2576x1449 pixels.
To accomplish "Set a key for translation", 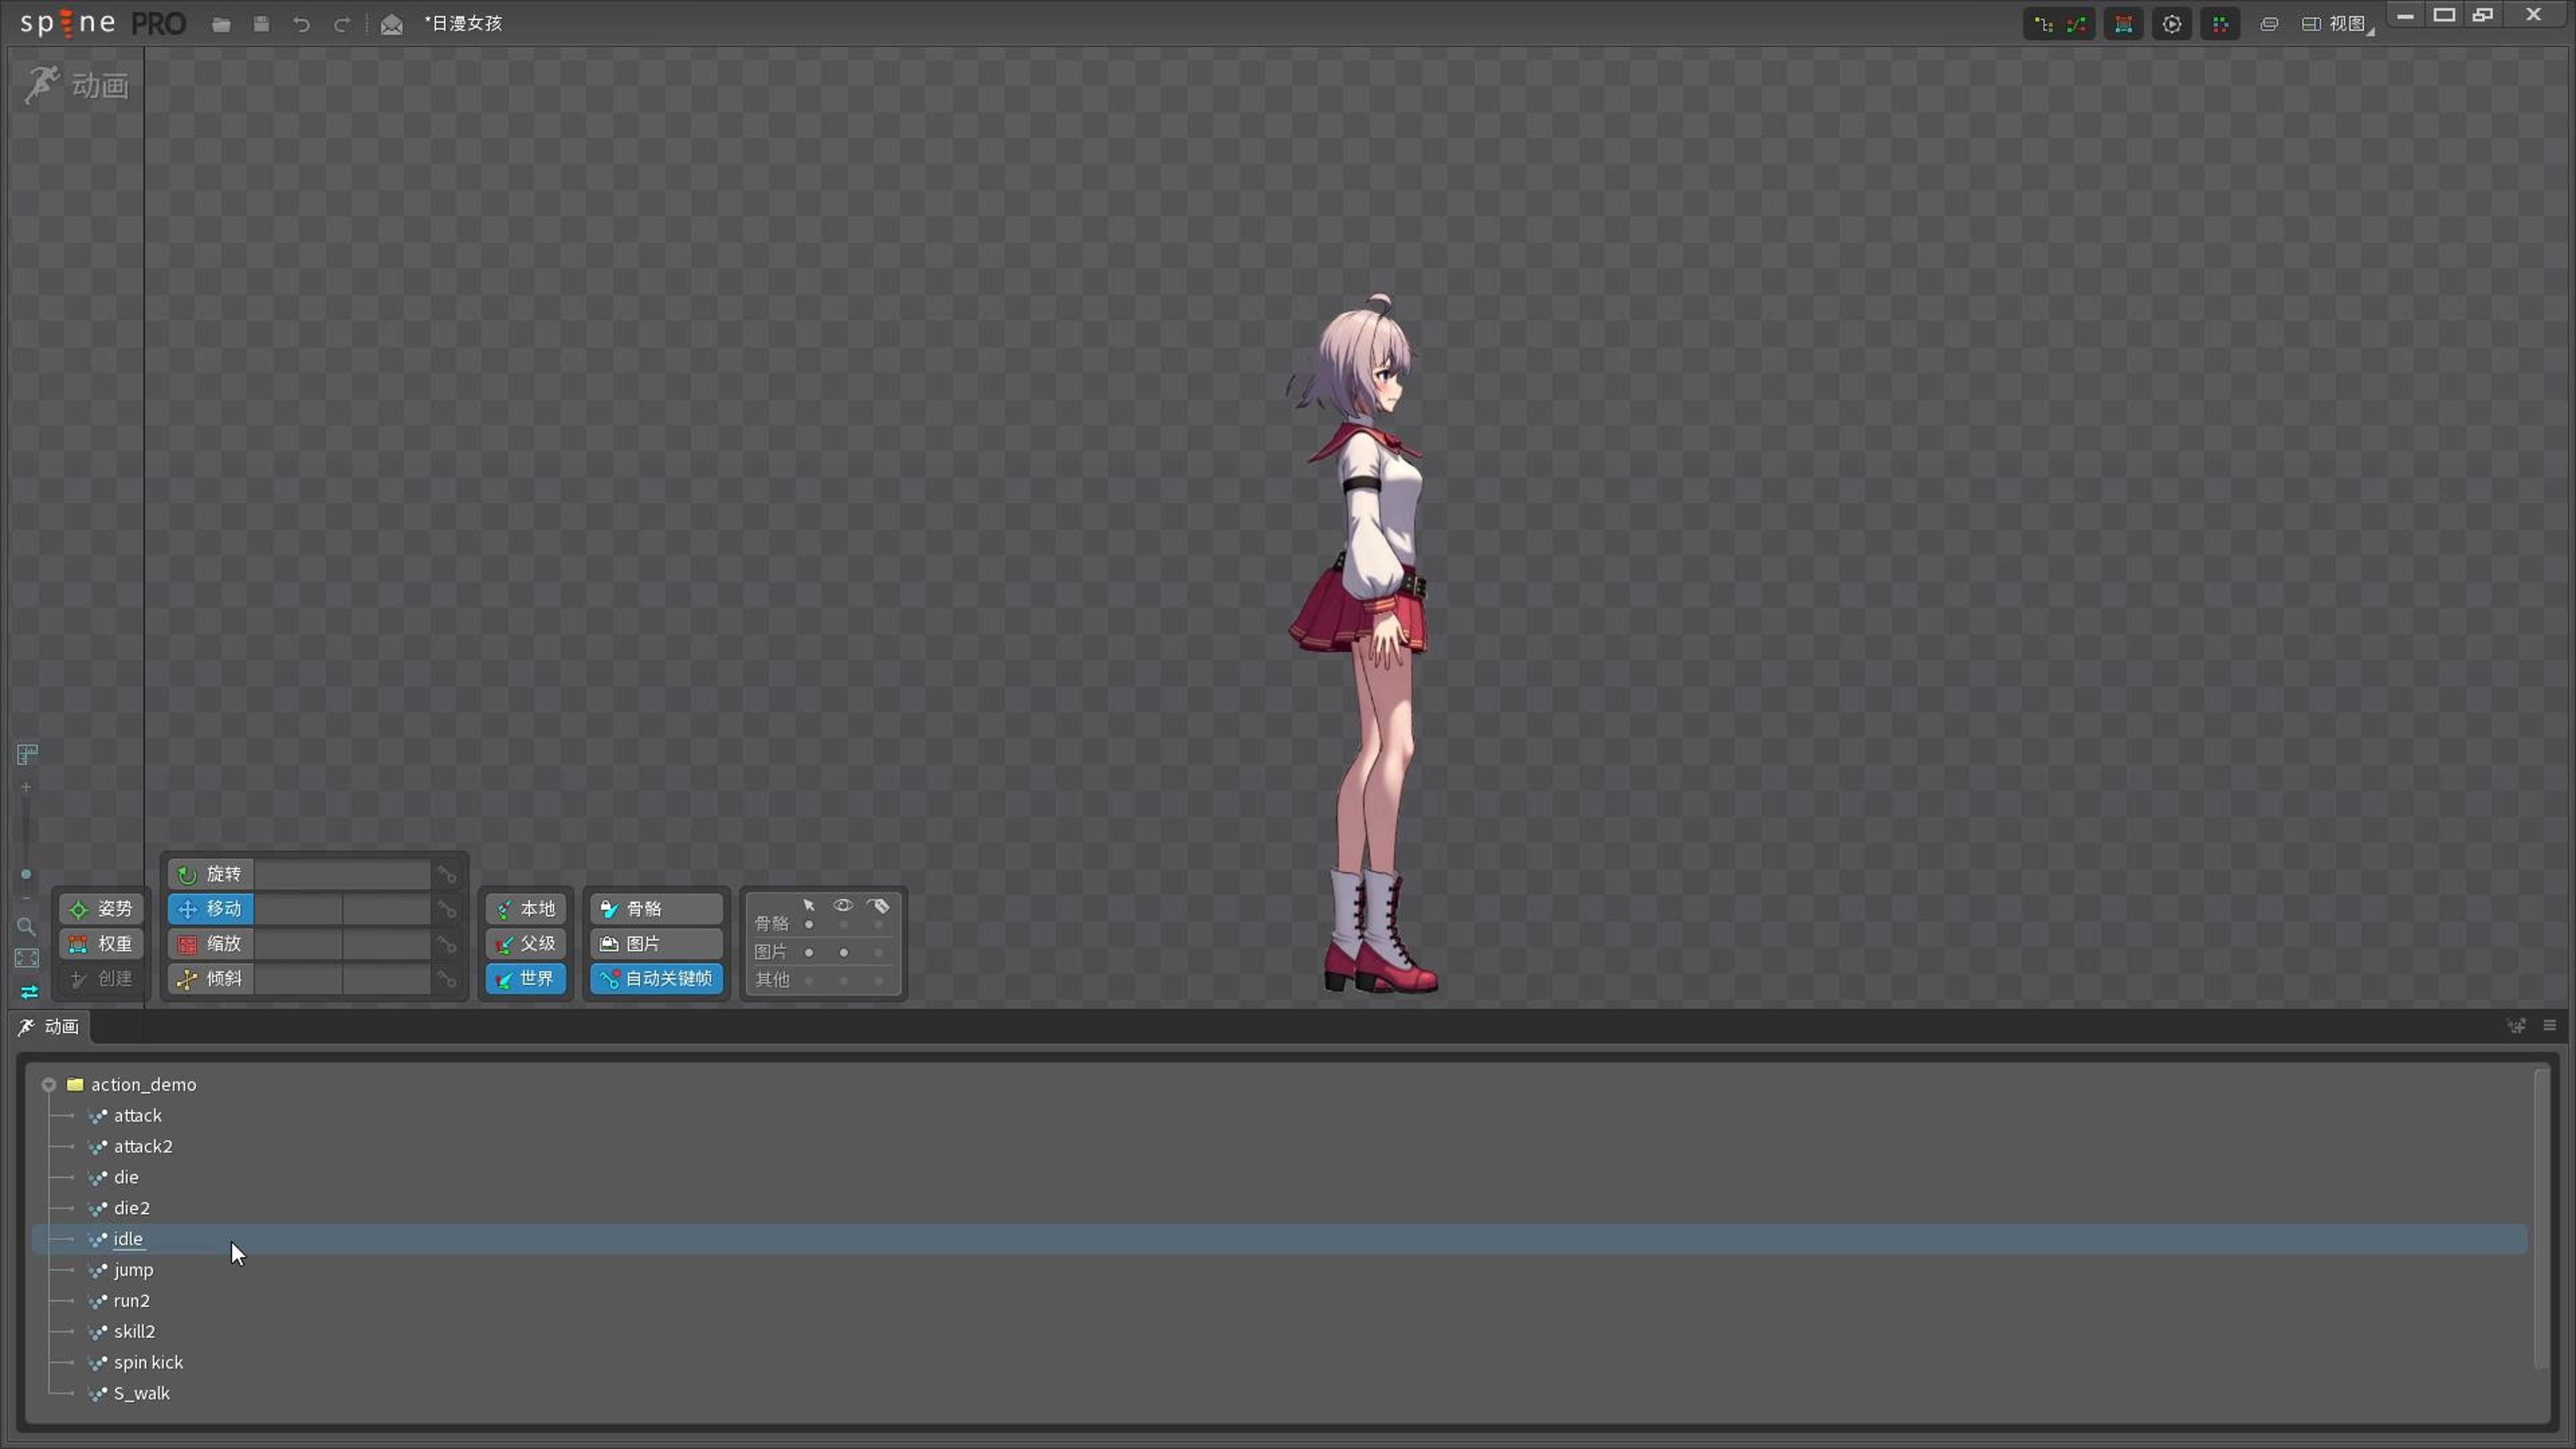I will pyautogui.click(x=447, y=910).
